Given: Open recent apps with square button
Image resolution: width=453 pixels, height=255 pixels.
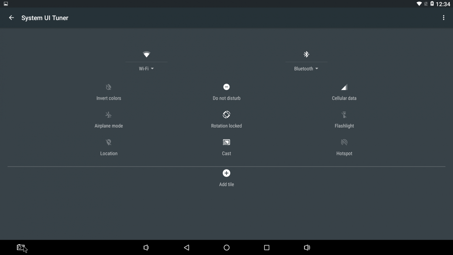Looking at the screenshot, I should click(x=267, y=248).
